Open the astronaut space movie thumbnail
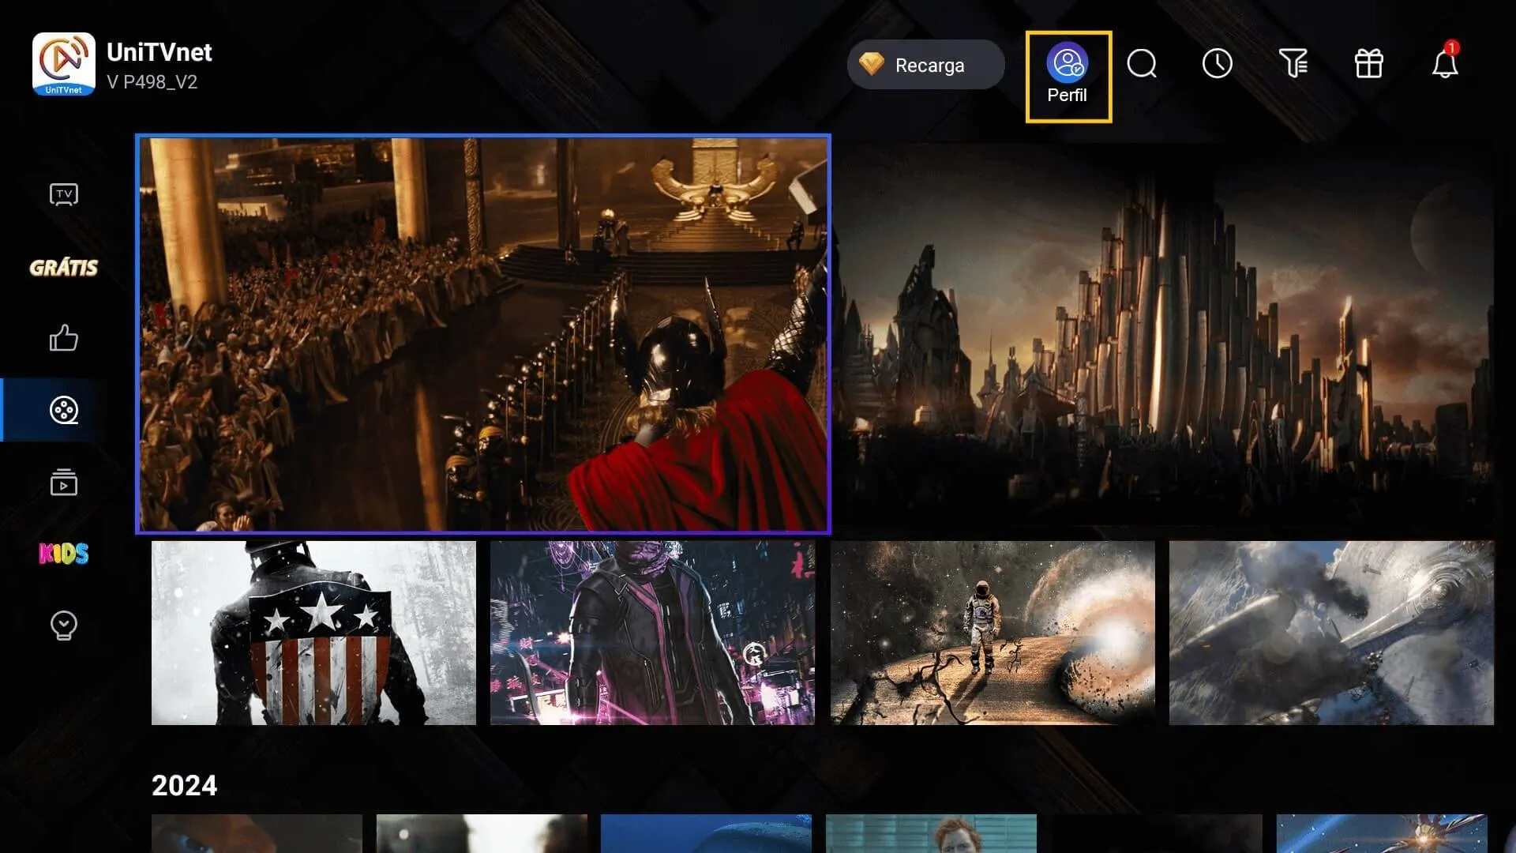The width and height of the screenshot is (1516, 853). (993, 633)
